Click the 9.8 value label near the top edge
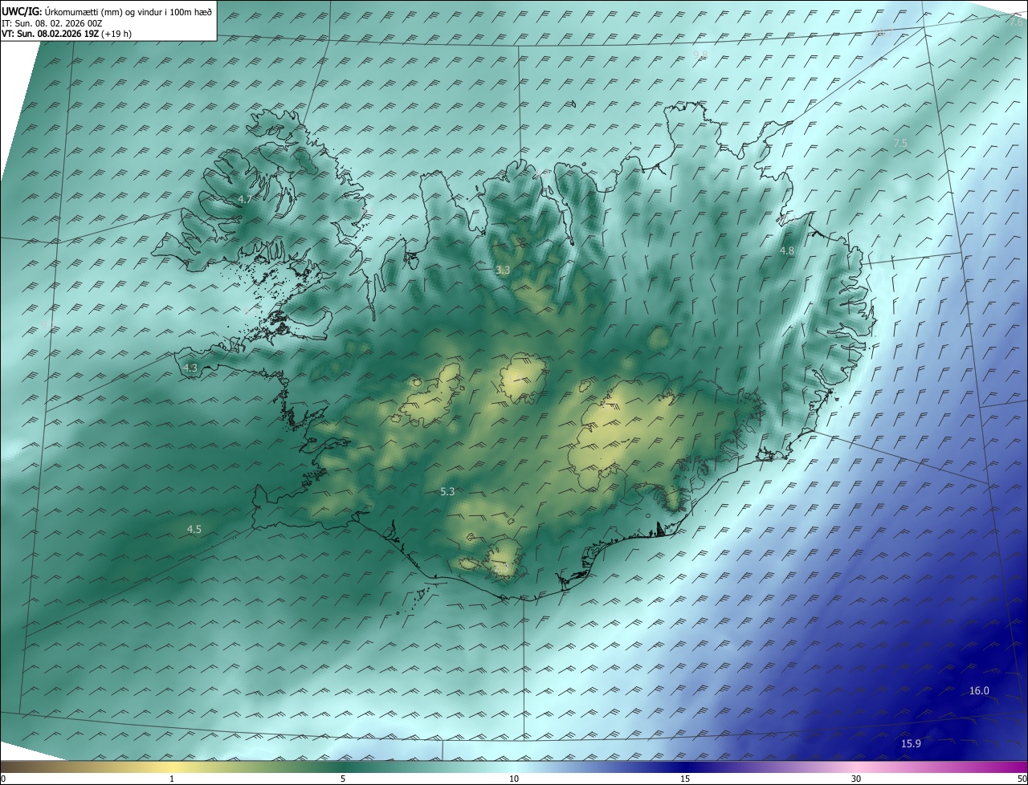 point(700,55)
